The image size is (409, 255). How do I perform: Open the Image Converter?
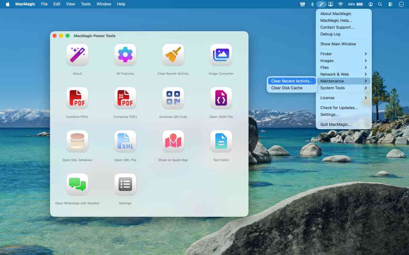point(221,55)
